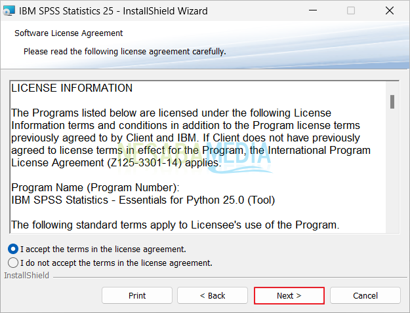
Task: Click the Next > button
Action: pyautogui.click(x=289, y=295)
